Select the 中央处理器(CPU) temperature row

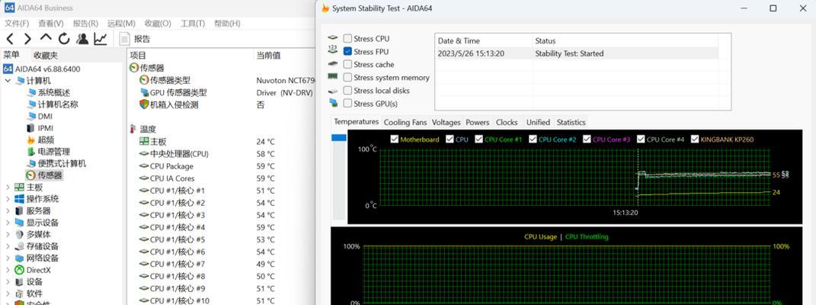pyautogui.click(x=221, y=154)
